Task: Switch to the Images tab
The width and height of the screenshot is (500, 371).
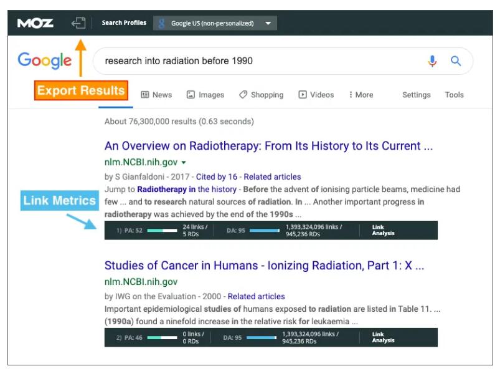Action: point(205,95)
